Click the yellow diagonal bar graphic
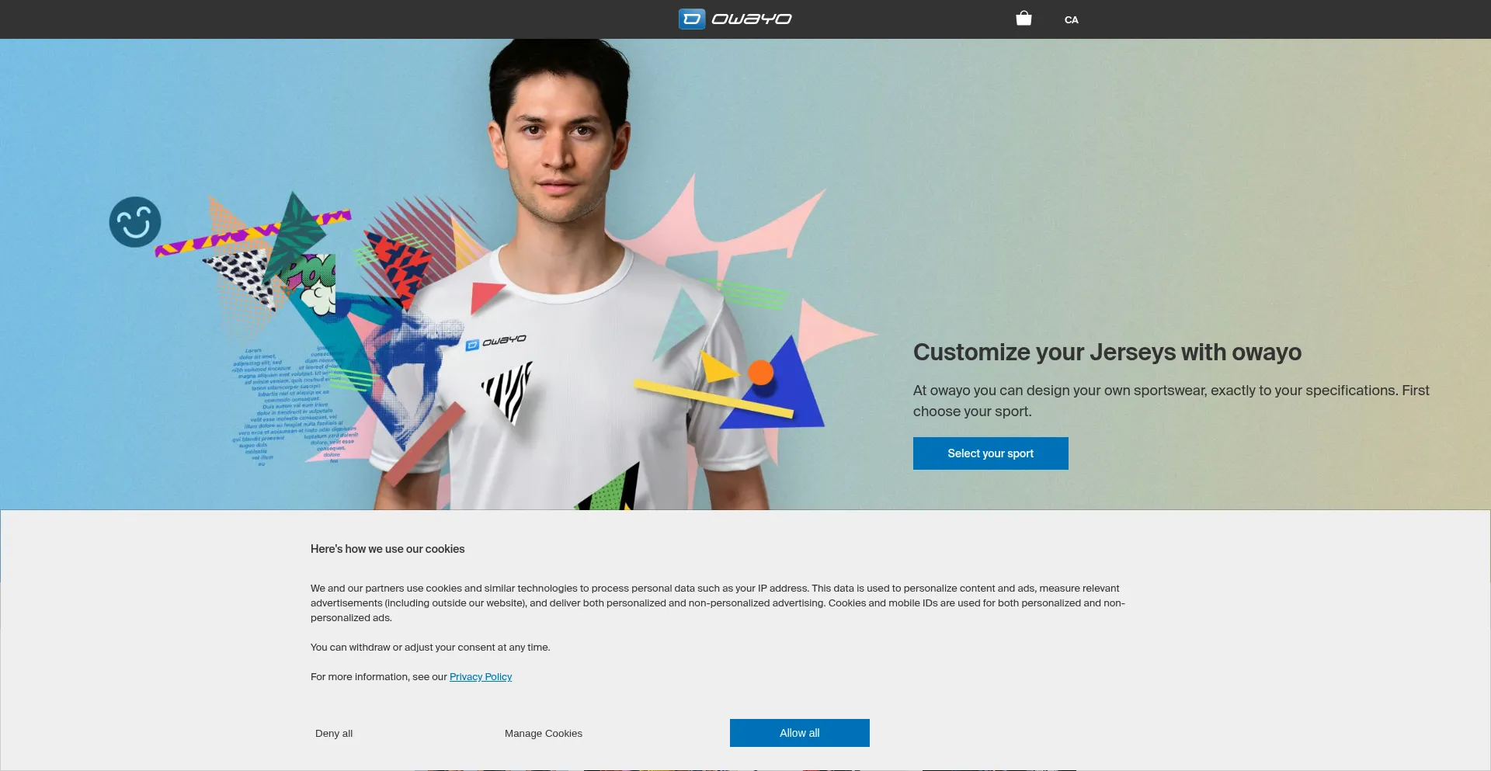Screen dimensions: 1491x771 (714, 398)
